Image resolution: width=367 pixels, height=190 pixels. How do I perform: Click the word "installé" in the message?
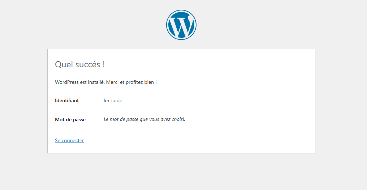[x=96, y=82]
